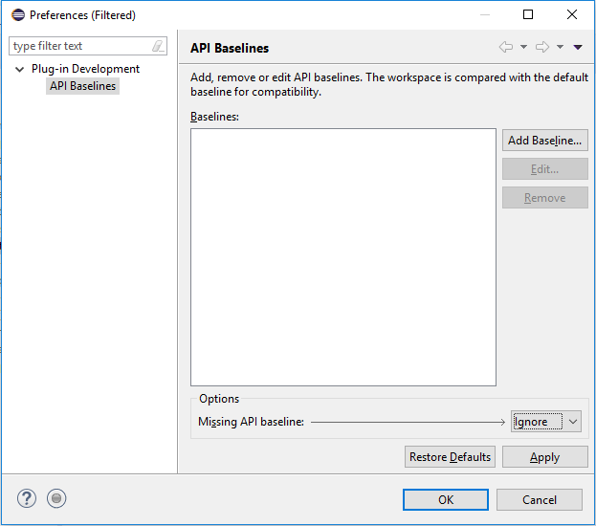The height and width of the screenshot is (526, 596).
Task: Close the Preferences dialog window
Action: point(572,14)
